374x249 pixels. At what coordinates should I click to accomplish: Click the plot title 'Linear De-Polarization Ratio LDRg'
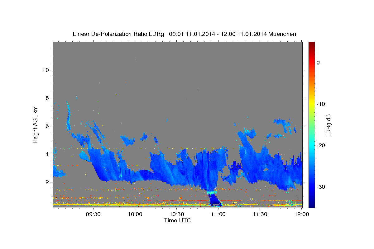[118, 34]
